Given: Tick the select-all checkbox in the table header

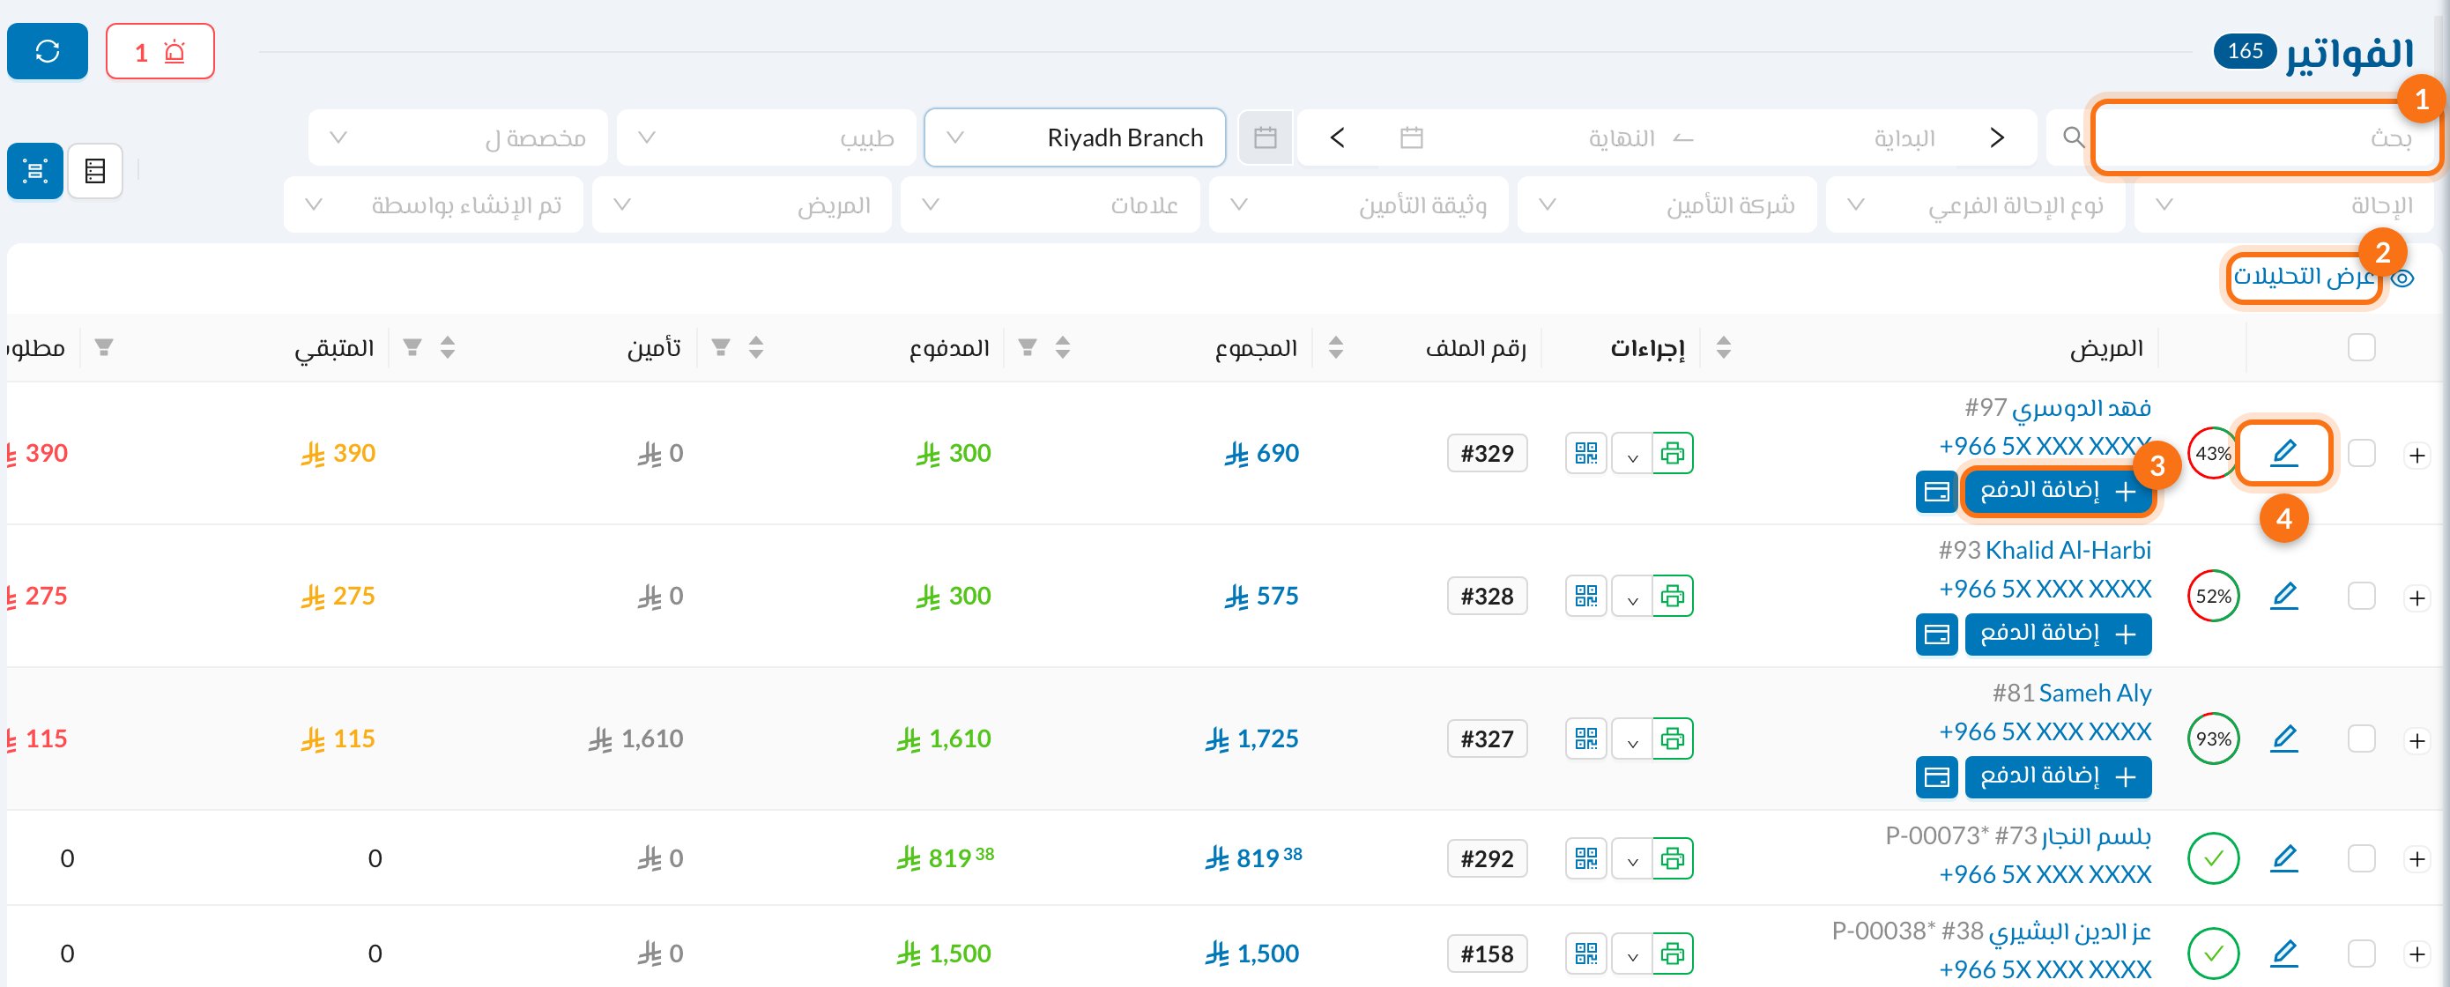Looking at the screenshot, I should click(x=2361, y=348).
